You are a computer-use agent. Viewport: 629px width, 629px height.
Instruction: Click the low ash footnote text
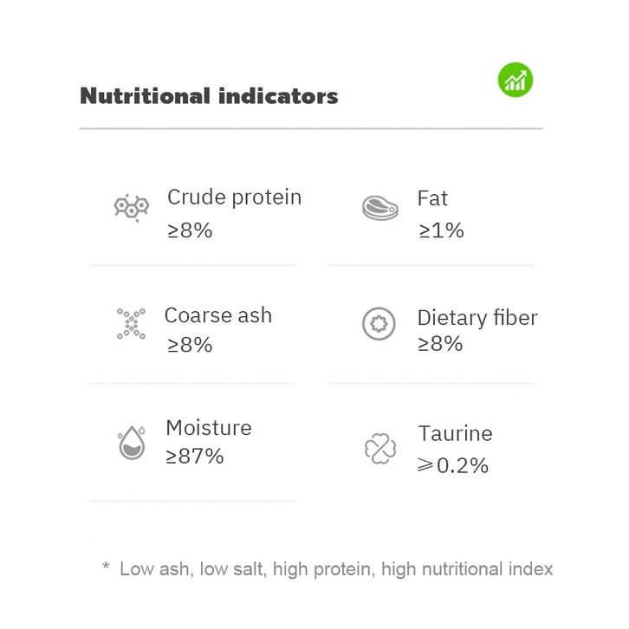click(327, 569)
